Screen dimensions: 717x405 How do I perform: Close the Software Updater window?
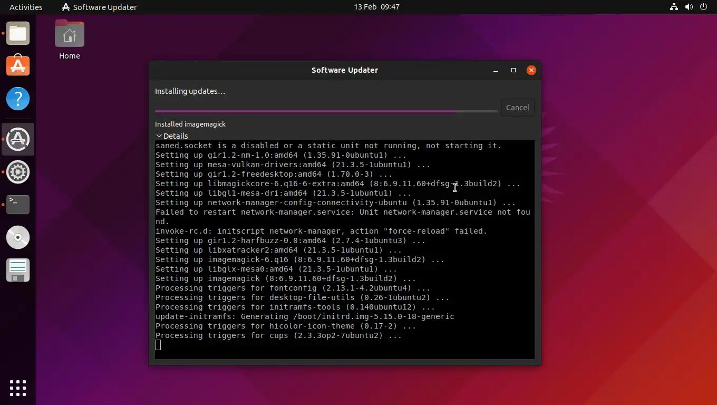click(x=531, y=70)
